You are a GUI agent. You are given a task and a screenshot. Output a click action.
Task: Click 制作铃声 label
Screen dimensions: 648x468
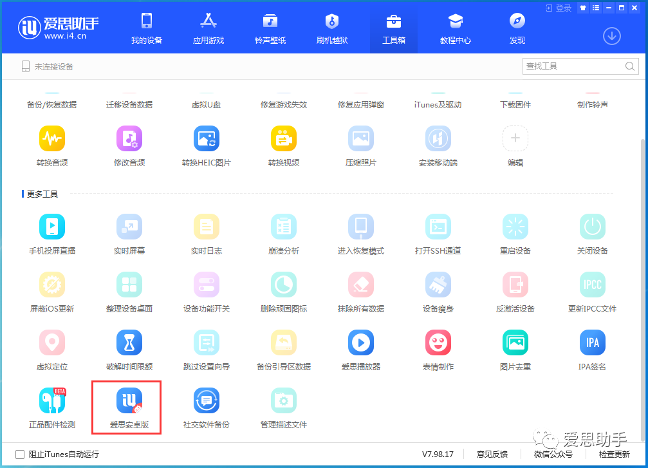click(x=593, y=105)
